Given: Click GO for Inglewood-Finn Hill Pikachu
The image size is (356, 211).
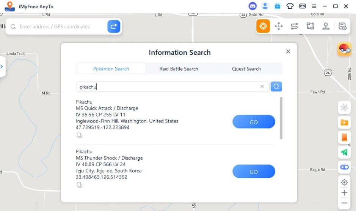Looking at the screenshot, I should point(254,122).
